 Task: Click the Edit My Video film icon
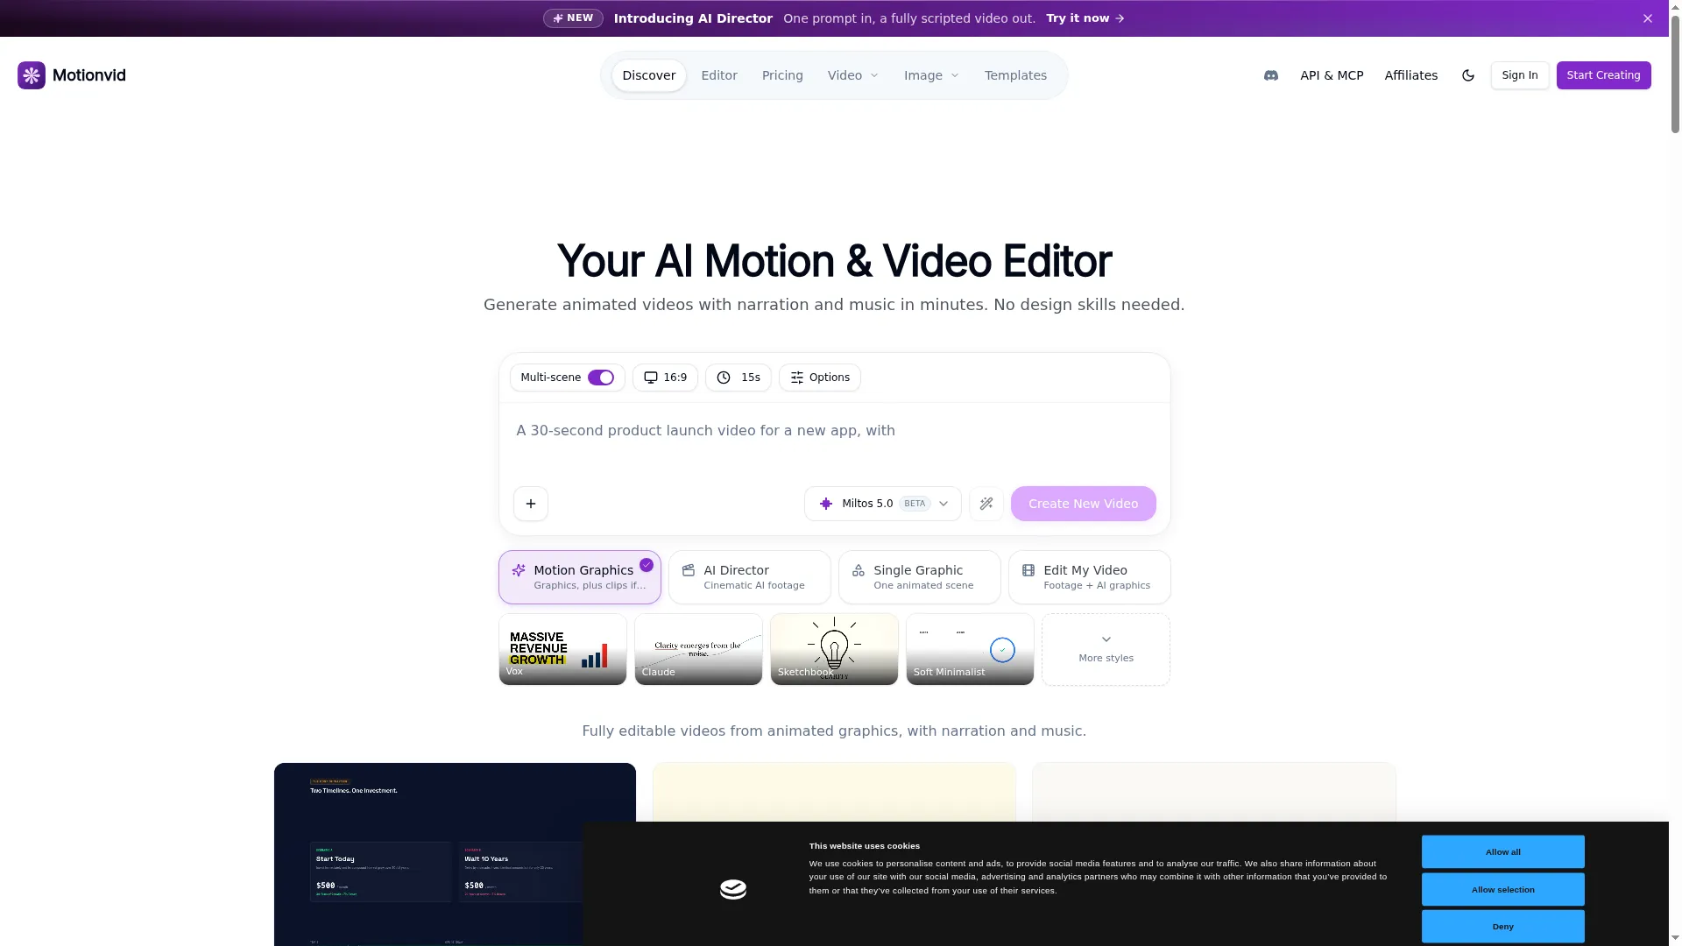pos(1028,570)
